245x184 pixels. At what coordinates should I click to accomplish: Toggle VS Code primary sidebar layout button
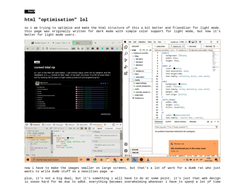[190, 42]
